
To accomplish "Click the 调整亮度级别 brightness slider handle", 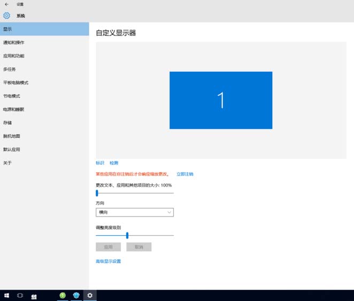I will click(127, 235).
